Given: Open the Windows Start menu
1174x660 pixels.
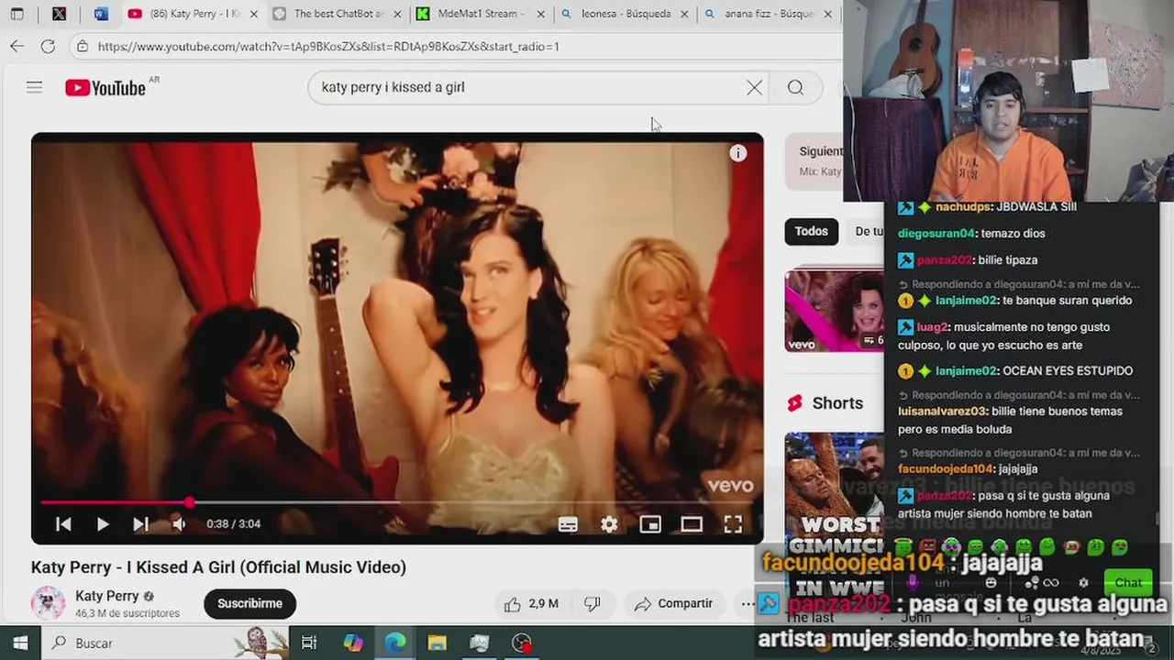Looking at the screenshot, I should [20, 643].
